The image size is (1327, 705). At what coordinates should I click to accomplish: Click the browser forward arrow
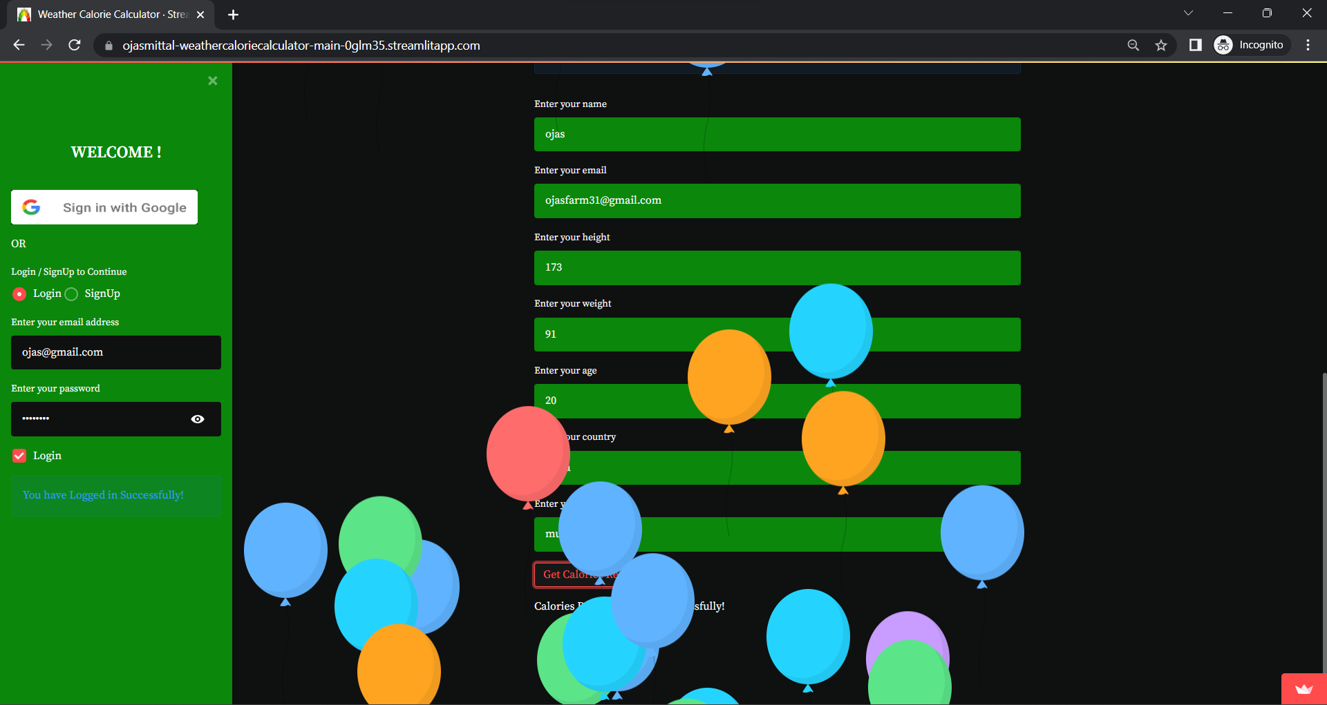pyautogui.click(x=46, y=45)
